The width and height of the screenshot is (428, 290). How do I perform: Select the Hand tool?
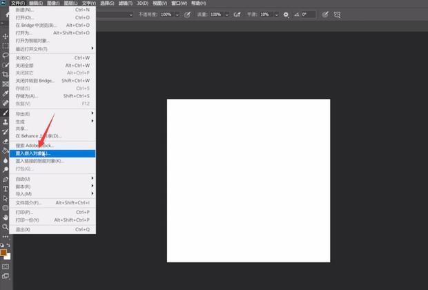6,217
